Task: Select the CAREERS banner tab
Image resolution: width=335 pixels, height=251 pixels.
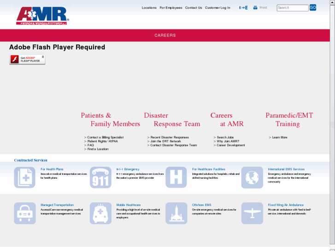Action: [x=165, y=35]
